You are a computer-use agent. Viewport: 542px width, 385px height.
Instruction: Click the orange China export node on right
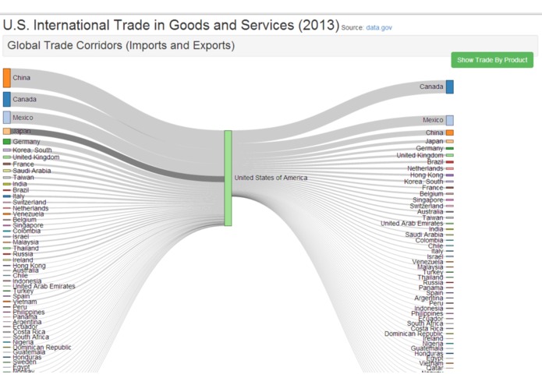click(x=450, y=132)
